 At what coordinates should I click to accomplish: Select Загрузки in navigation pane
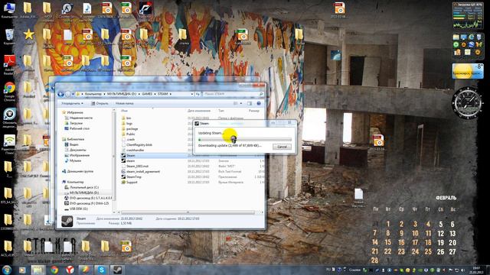73,123
